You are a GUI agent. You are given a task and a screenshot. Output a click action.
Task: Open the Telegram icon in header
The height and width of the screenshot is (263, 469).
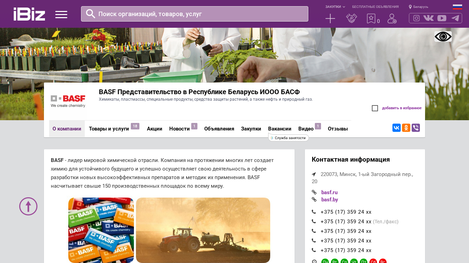pyautogui.click(x=455, y=18)
